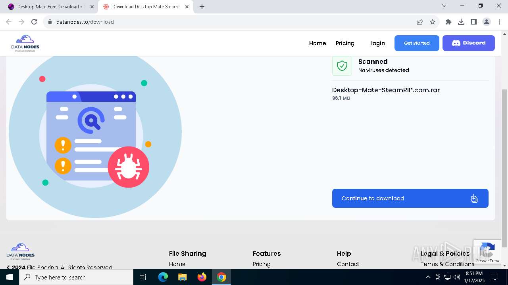This screenshot has height=285, width=508.
Task: Click the share page icon
Action: click(420, 22)
